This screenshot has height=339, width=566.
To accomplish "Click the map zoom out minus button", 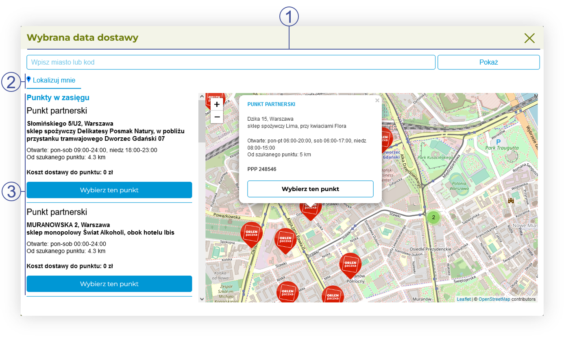I will click(x=217, y=117).
